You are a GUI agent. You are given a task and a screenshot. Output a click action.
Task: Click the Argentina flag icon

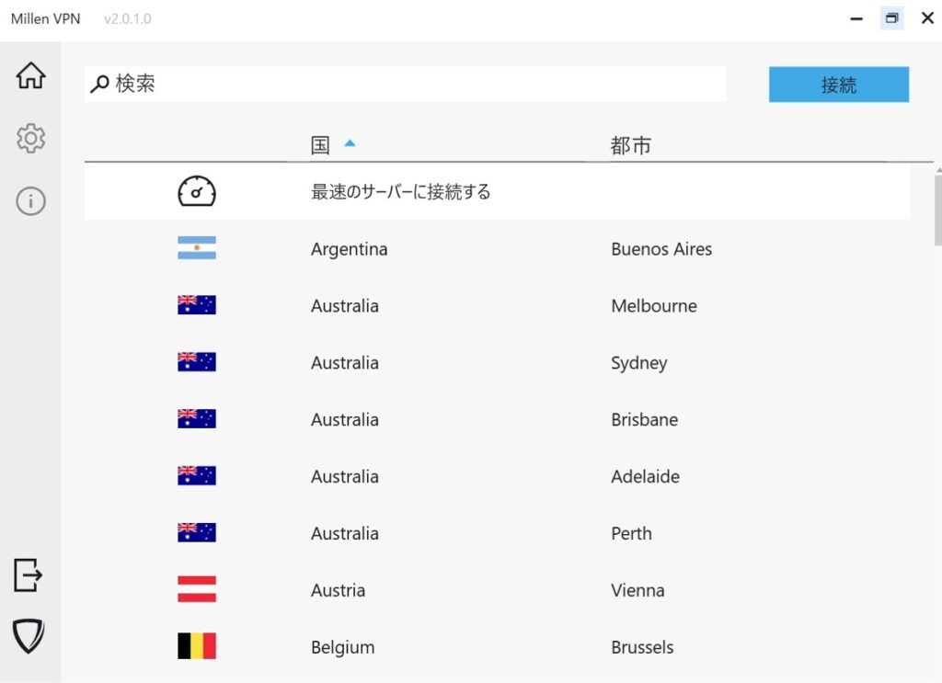tap(196, 248)
